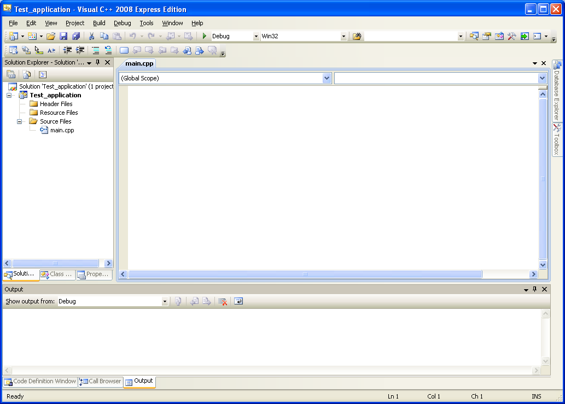565x404 pixels.
Task: Toggle Show All Files in Solution Explorer
Action: 27,74
